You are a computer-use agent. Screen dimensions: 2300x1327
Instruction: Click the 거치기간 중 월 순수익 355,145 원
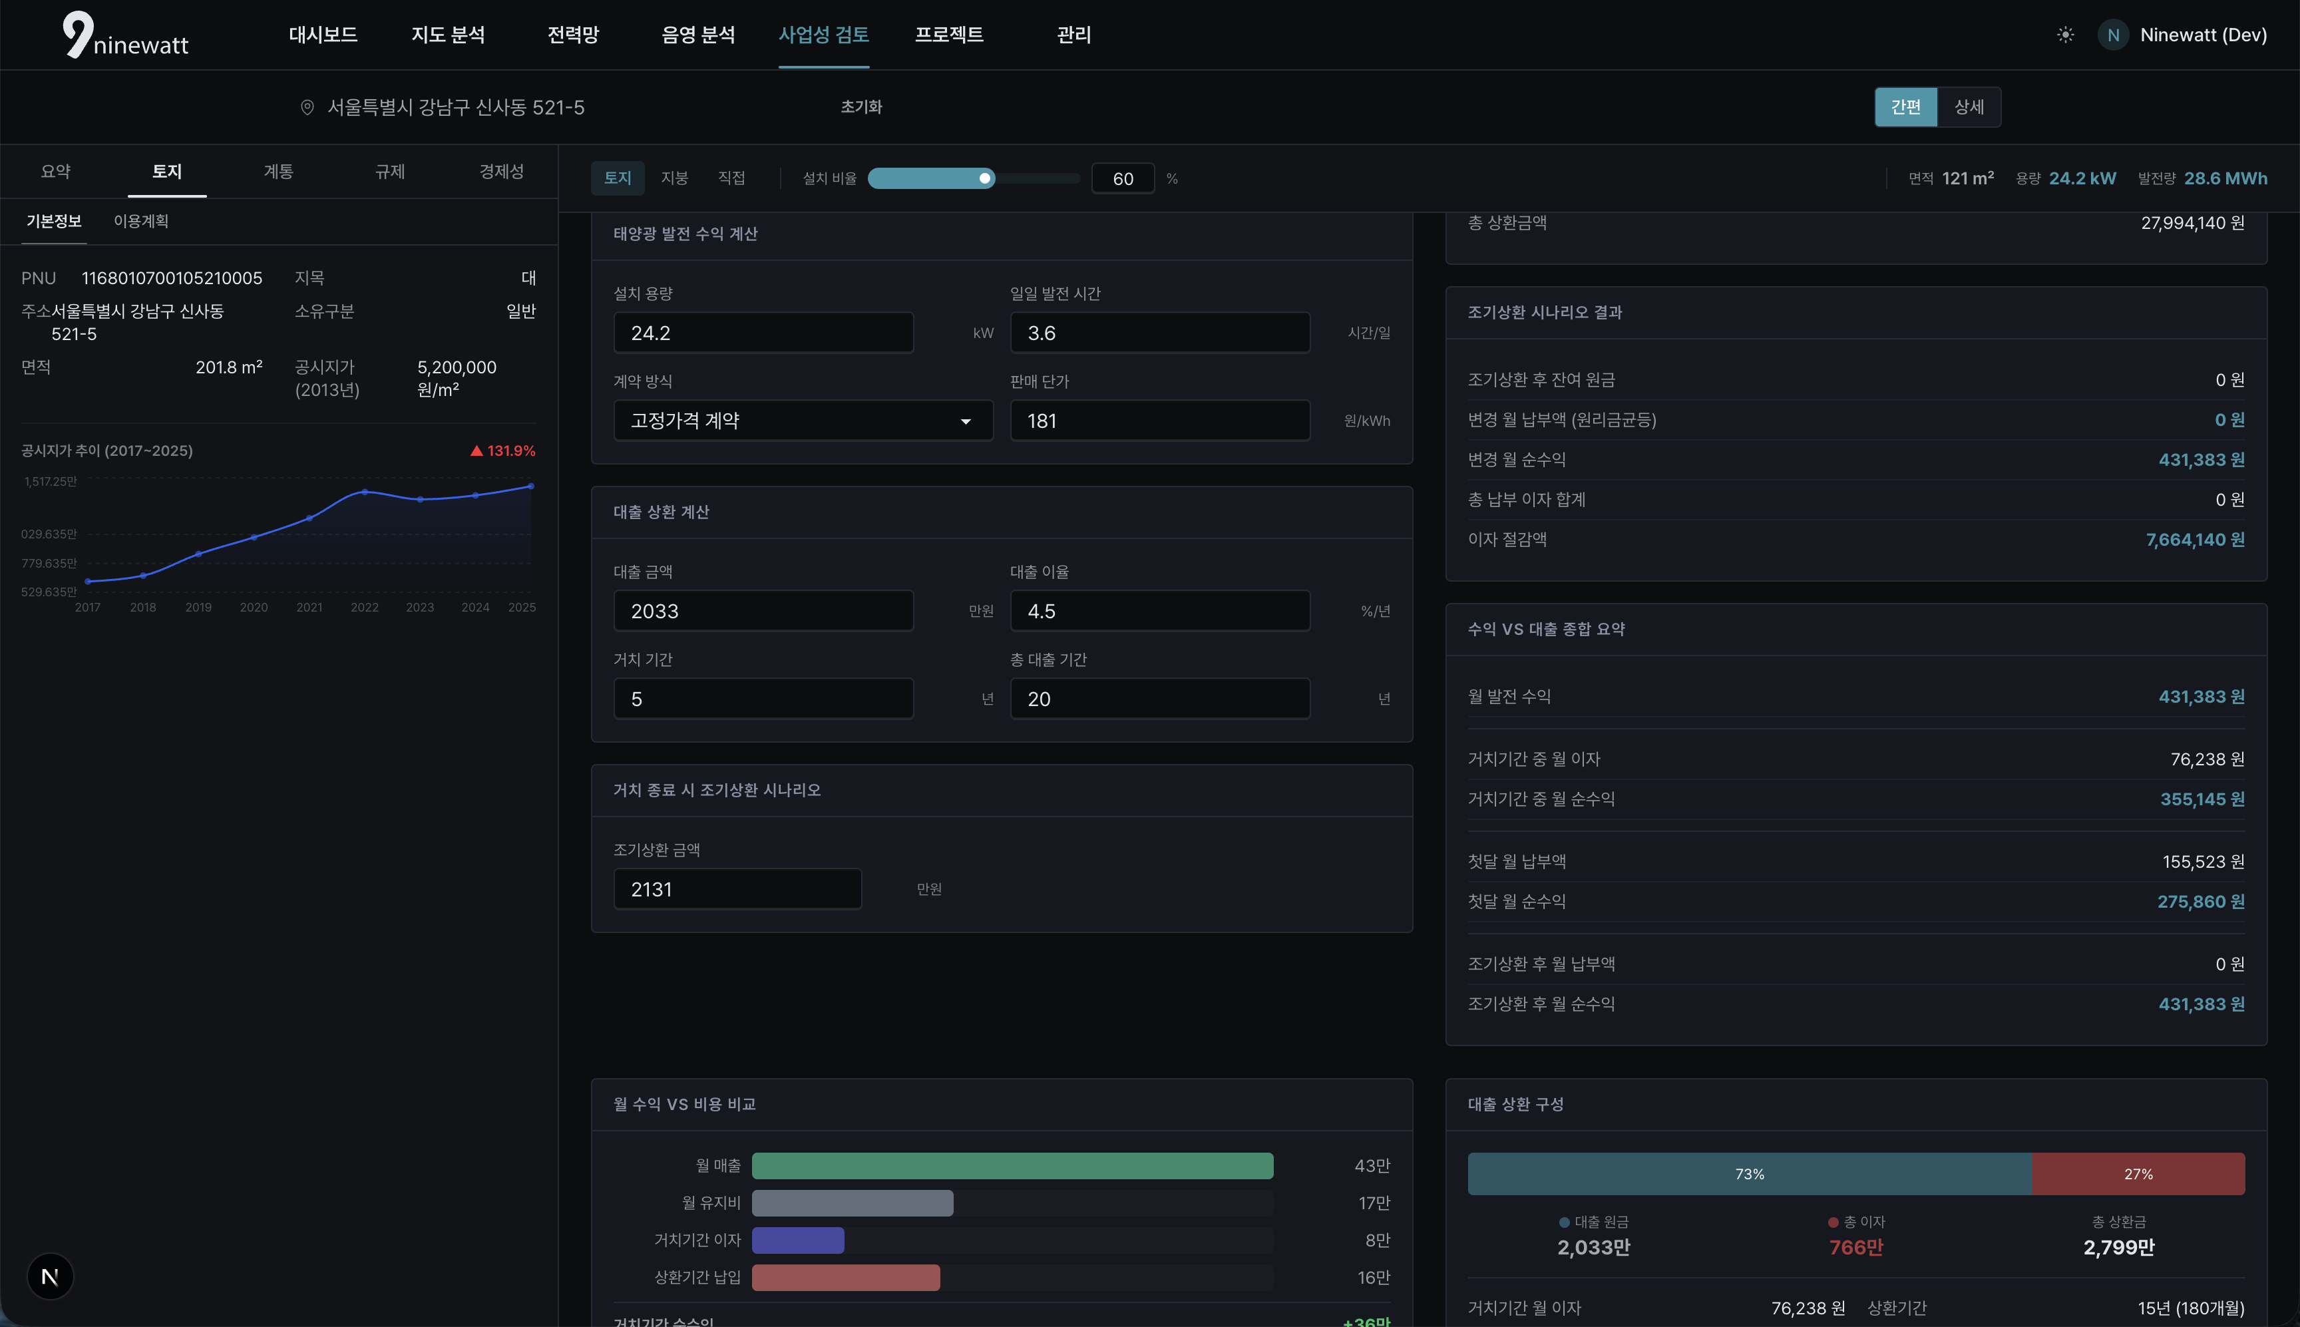point(2202,799)
